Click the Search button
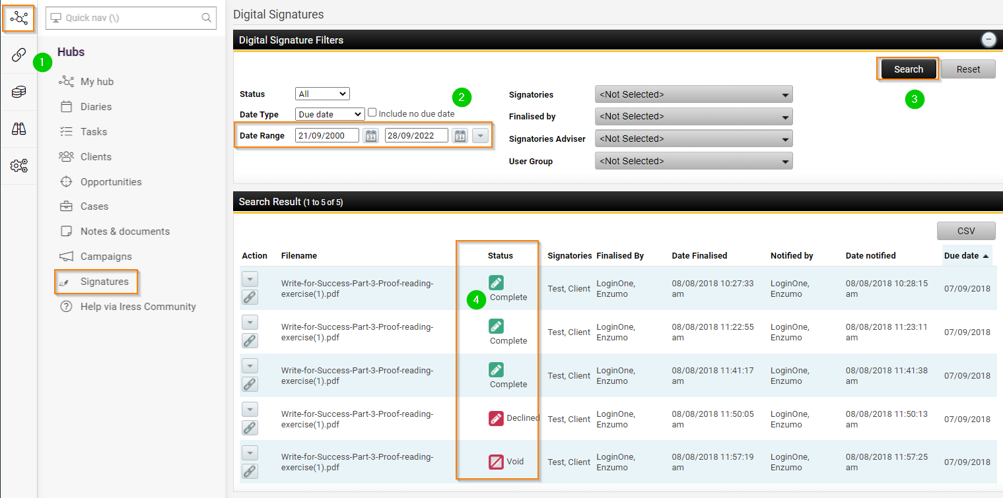The height and width of the screenshot is (498, 1003). click(x=909, y=69)
